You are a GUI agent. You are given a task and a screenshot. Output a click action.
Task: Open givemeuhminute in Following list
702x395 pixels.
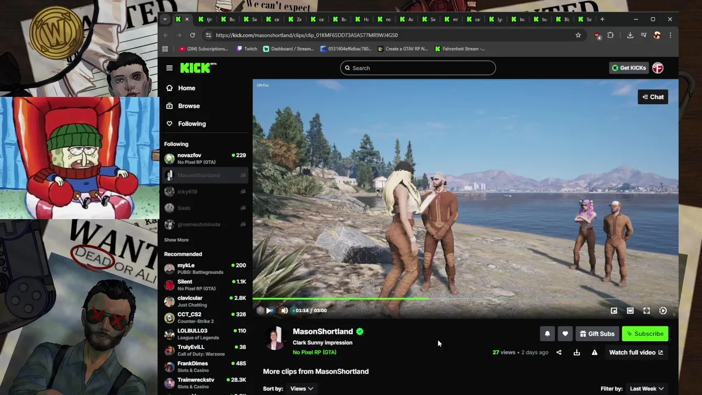click(x=206, y=224)
